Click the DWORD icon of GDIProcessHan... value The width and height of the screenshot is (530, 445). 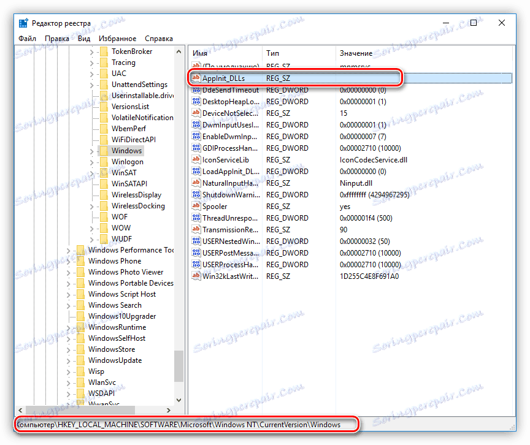point(196,148)
